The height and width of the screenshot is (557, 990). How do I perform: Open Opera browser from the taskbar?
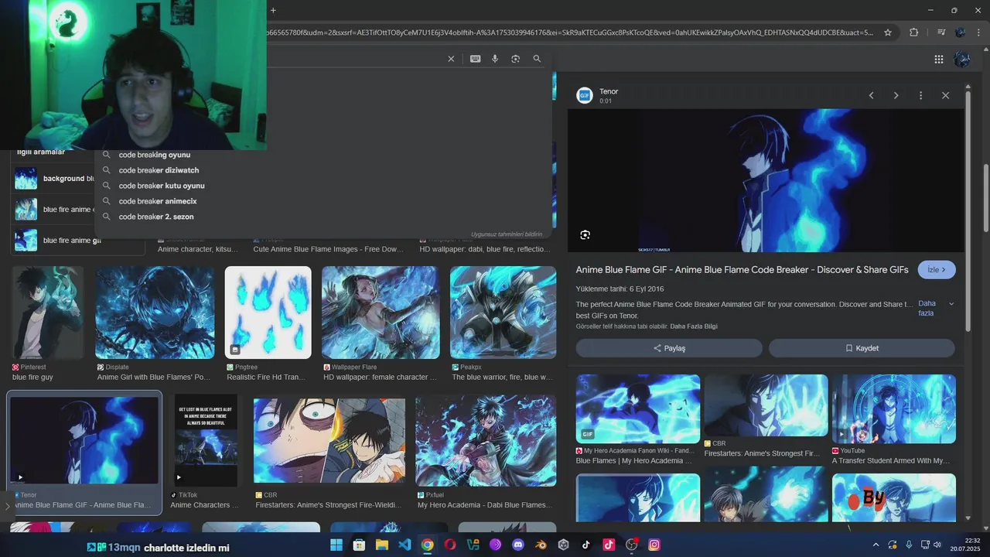pyautogui.click(x=450, y=545)
